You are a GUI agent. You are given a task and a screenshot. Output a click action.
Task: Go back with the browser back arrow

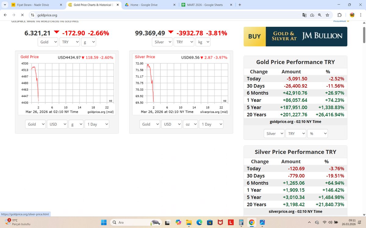point(5,15)
